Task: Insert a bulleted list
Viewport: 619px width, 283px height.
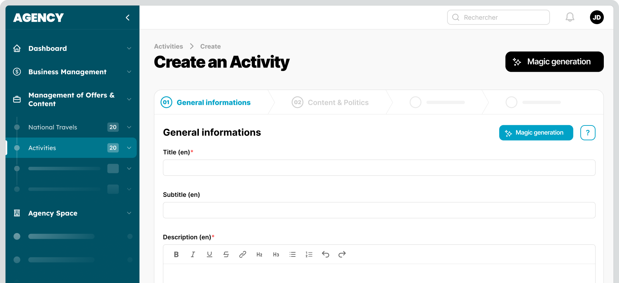Action: 292,254
